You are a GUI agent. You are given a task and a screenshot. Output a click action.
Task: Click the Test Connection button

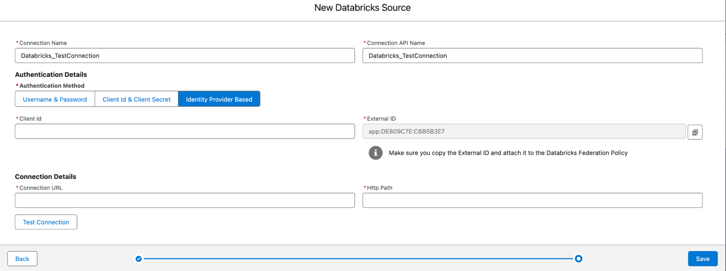point(46,222)
